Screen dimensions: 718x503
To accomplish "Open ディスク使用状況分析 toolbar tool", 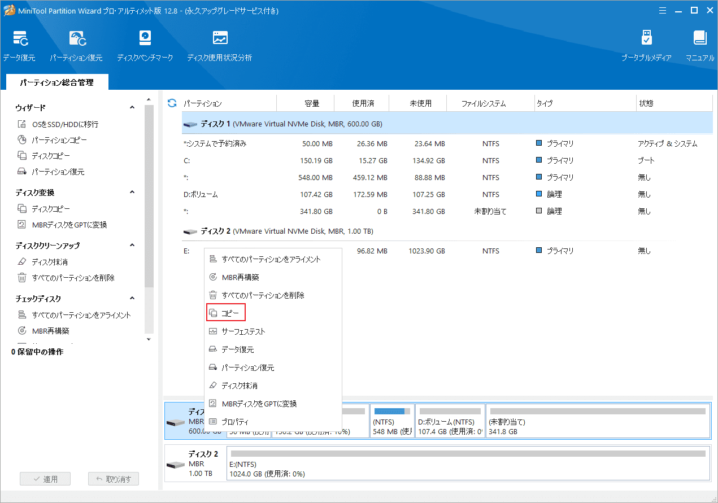I will (x=220, y=46).
